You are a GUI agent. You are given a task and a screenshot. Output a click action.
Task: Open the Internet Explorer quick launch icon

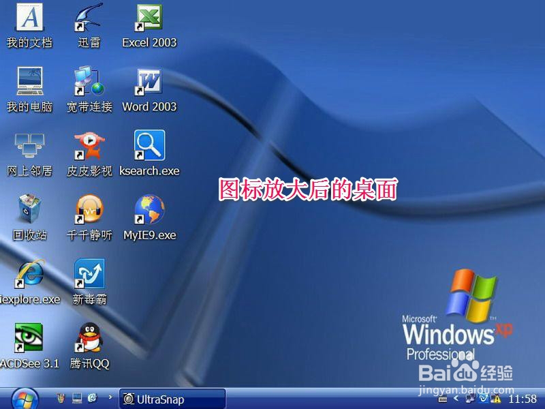tap(93, 397)
